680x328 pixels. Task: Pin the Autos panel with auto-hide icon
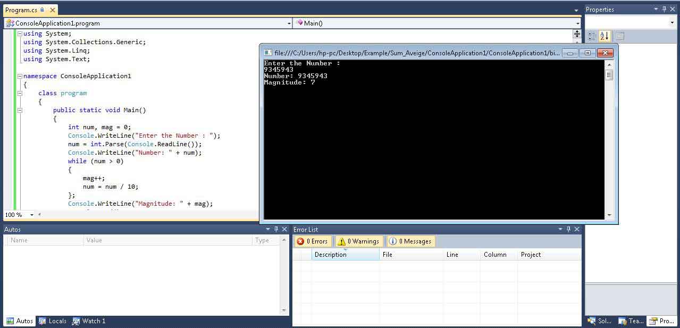[x=276, y=229]
